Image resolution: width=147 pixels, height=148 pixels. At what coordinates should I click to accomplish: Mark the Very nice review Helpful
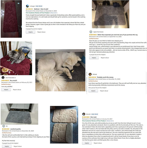pyautogui.click(x=6, y=90)
